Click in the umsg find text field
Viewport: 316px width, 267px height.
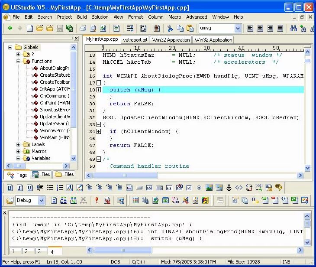click(x=216, y=28)
